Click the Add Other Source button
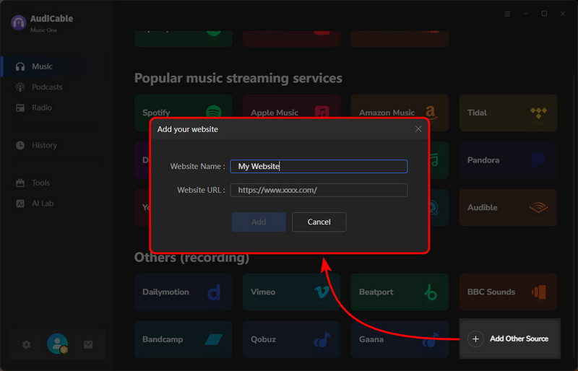Screen dimensions: 578x371 coord(510,339)
